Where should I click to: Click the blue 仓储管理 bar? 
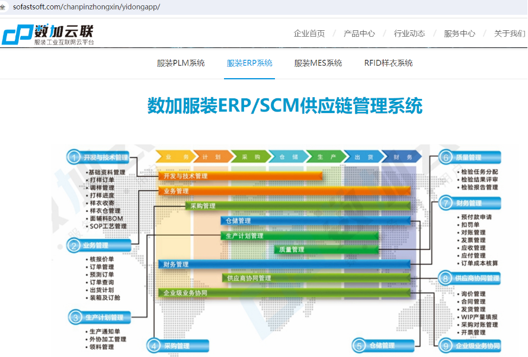316,220
